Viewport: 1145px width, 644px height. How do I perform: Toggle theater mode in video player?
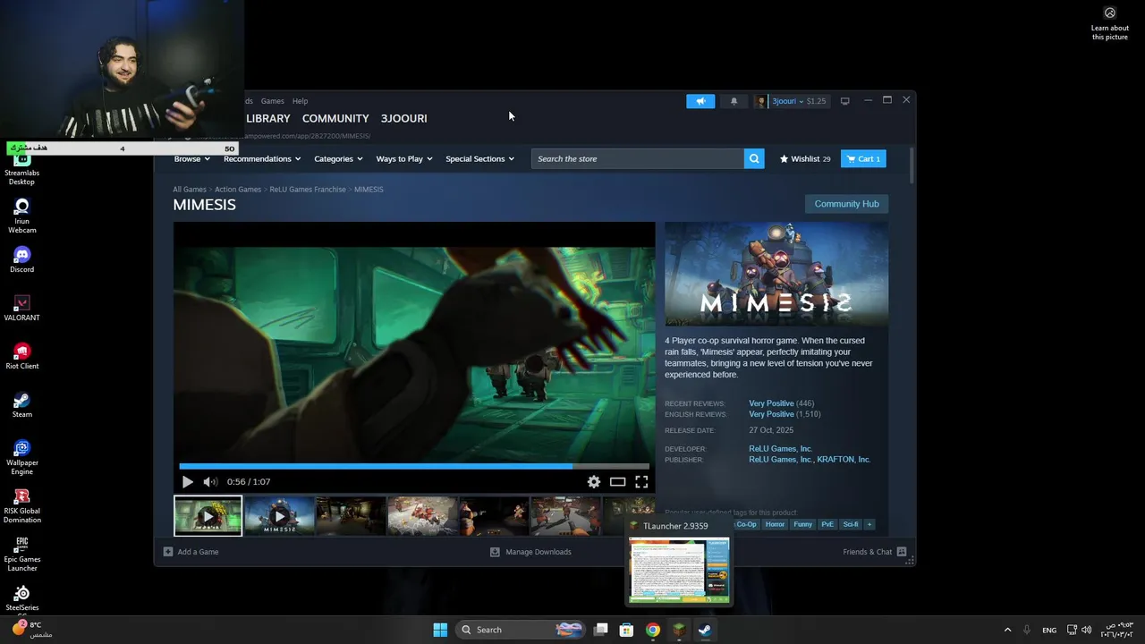617,481
